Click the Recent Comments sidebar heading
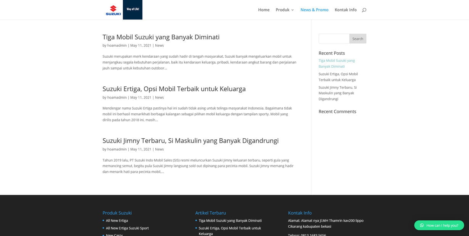The height and width of the screenshot is (236, 469). click(x=337, y=112)
